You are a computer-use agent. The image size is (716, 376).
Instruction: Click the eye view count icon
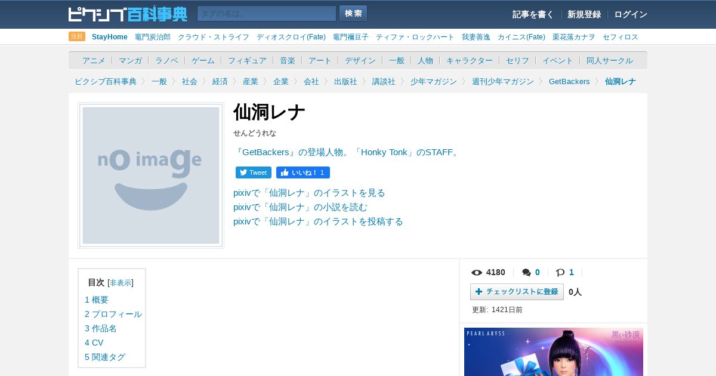point(477,273)
